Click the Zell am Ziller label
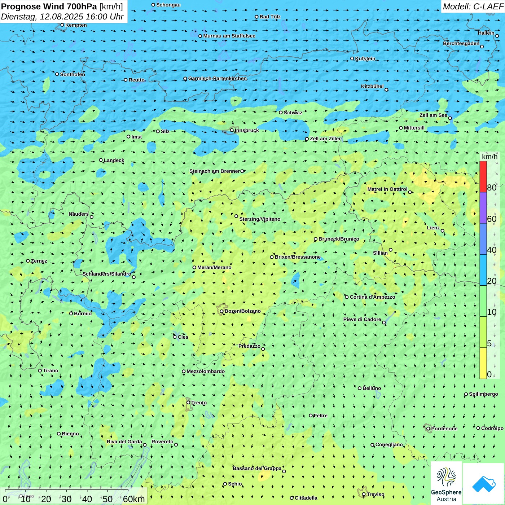The height and width of the screenshot is (505, 505). (x=325, y=139)
